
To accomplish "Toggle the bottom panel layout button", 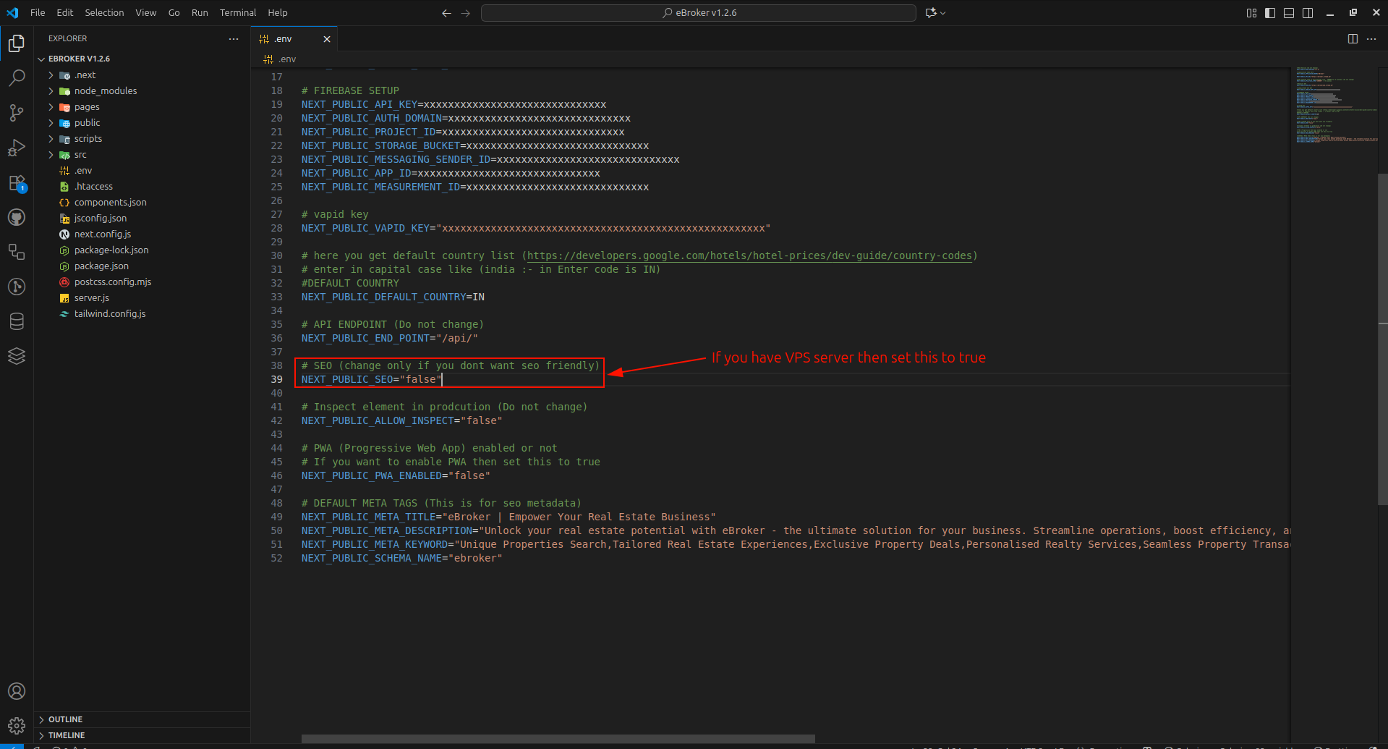I will pos(1289,13).
